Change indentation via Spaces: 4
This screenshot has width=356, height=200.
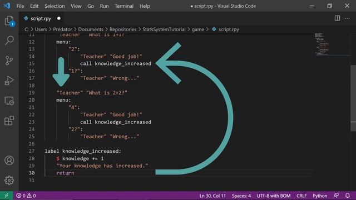[241, 196]
